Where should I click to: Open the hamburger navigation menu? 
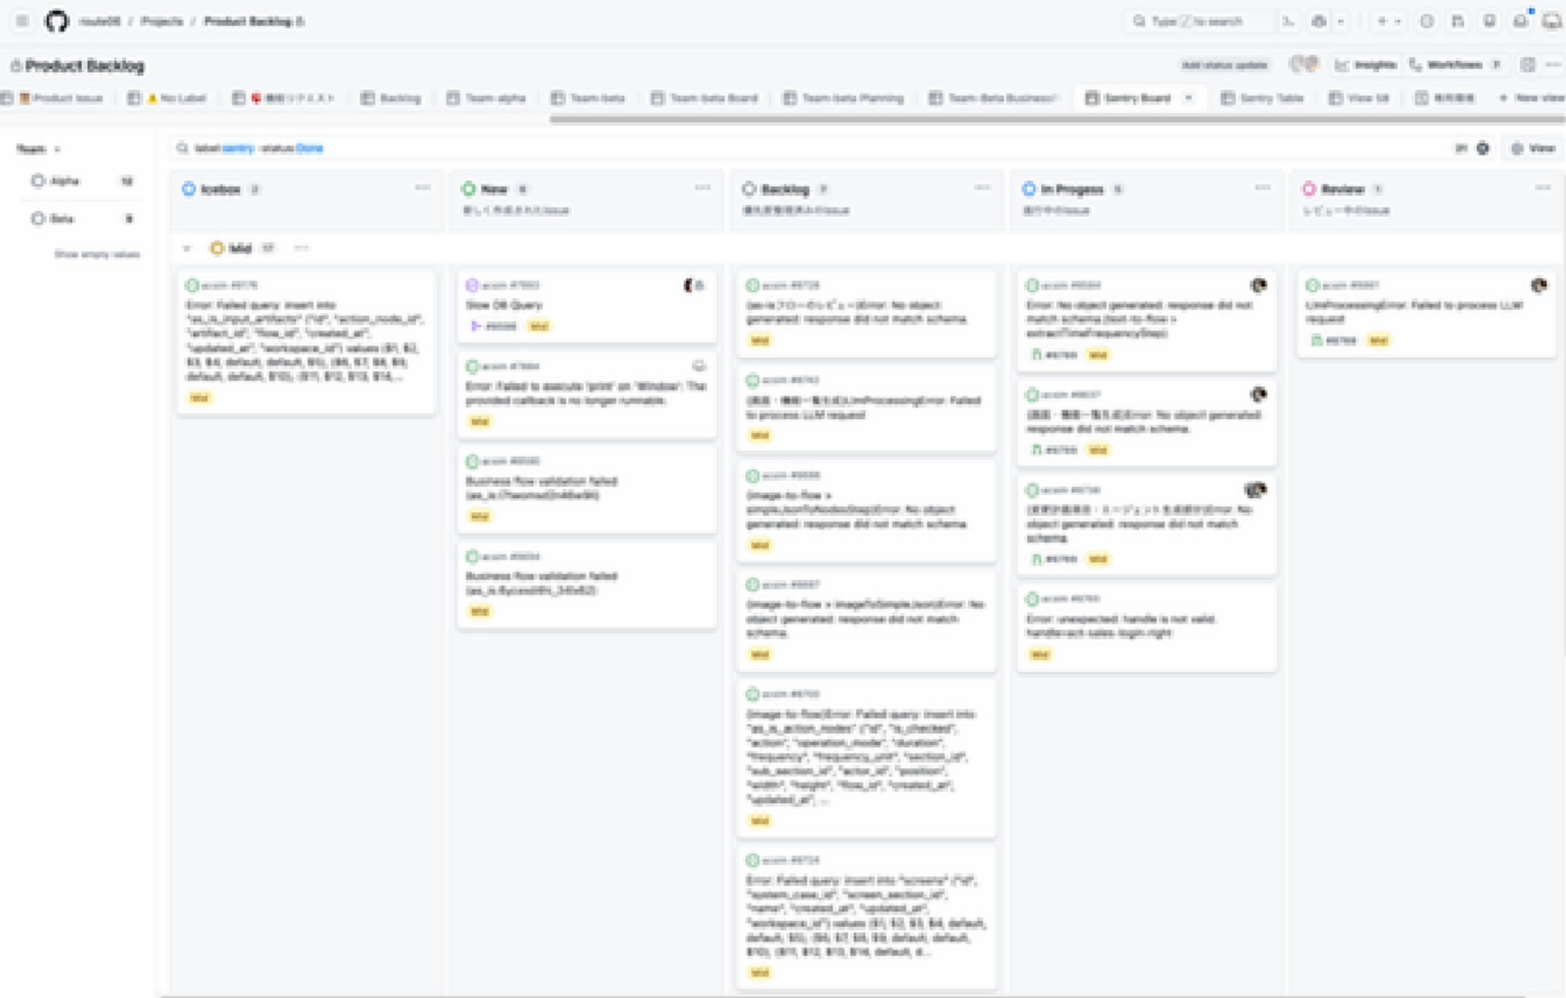coord(22,21)
